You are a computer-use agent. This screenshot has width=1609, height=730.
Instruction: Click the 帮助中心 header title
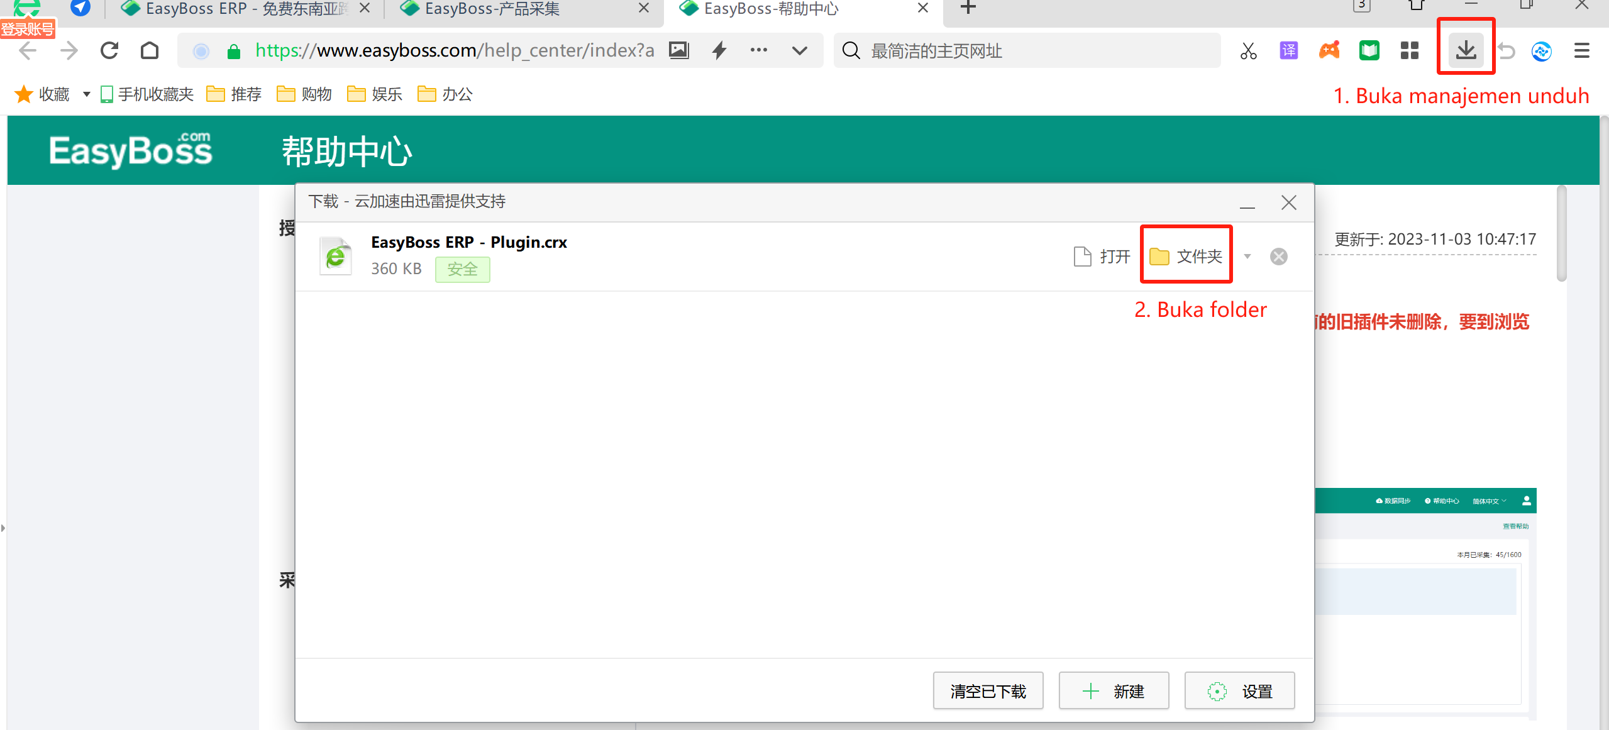[x=346, y=152]
